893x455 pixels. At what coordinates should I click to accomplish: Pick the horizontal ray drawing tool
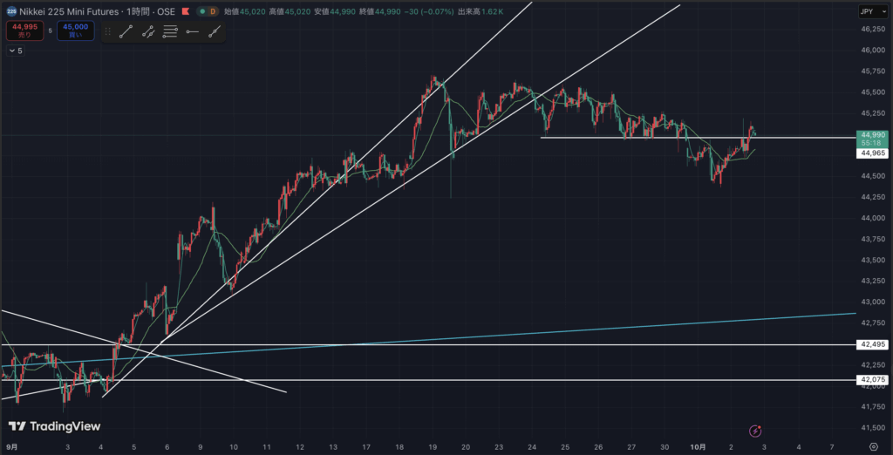point(192,32)
